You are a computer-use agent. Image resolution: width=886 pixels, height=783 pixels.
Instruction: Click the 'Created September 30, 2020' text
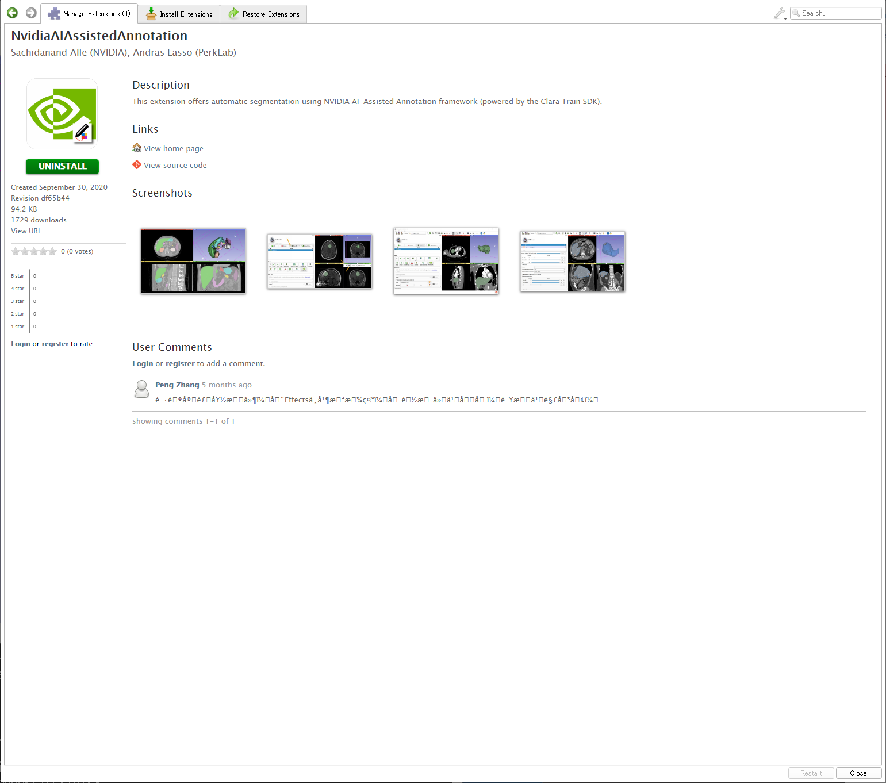(x=59, y=187)
